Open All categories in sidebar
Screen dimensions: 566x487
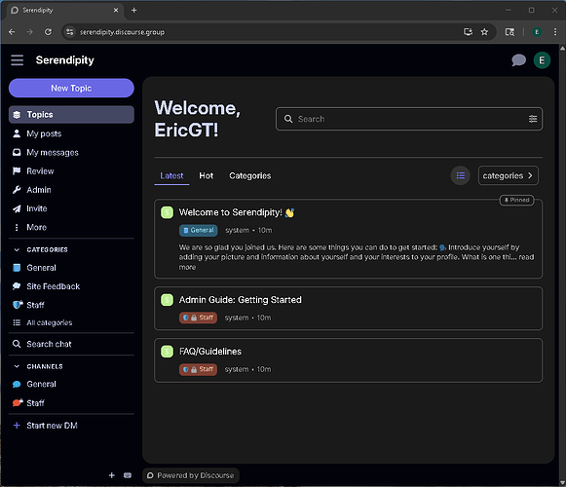click(71, 322)
